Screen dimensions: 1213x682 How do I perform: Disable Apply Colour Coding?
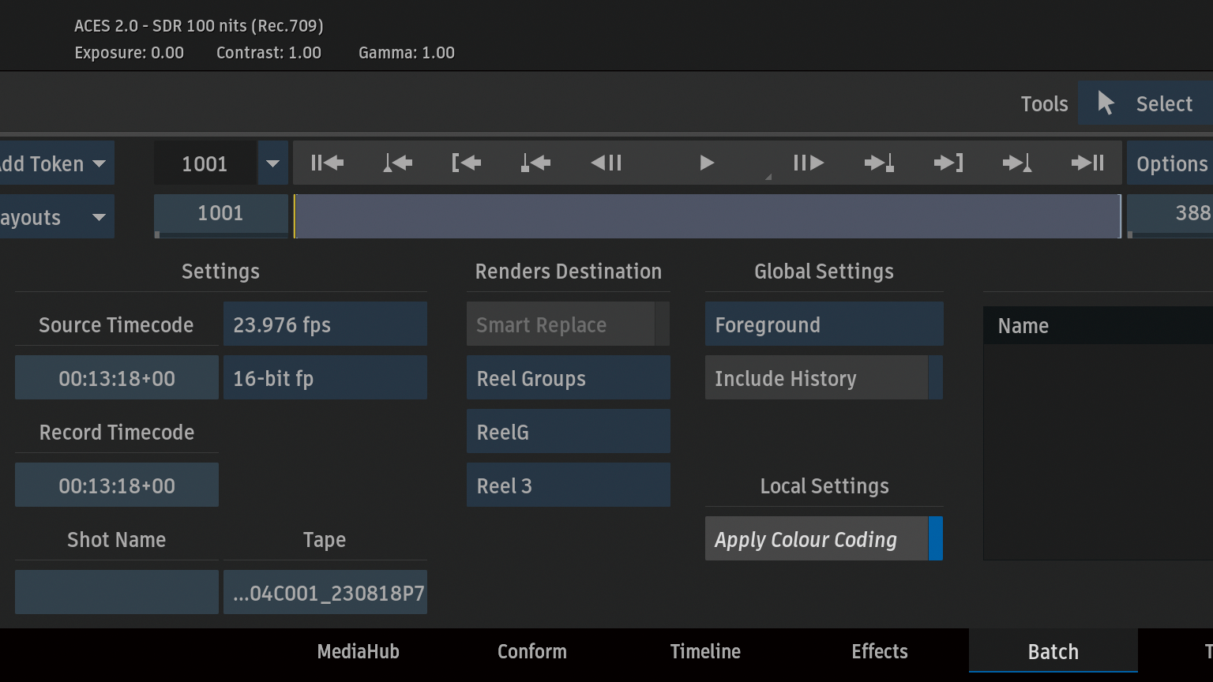824,539
